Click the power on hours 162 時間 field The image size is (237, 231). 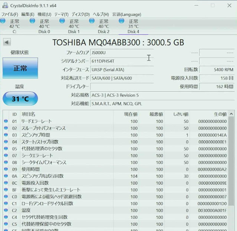[217, 87]
